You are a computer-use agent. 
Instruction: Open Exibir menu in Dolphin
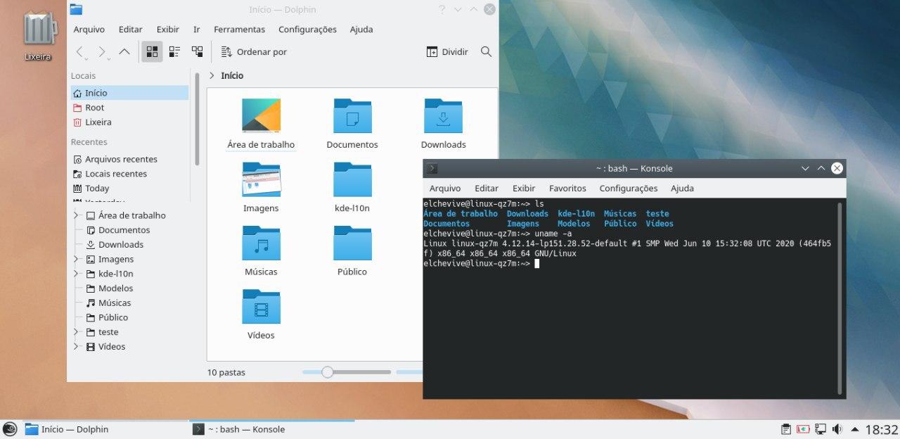click(168, 30)
